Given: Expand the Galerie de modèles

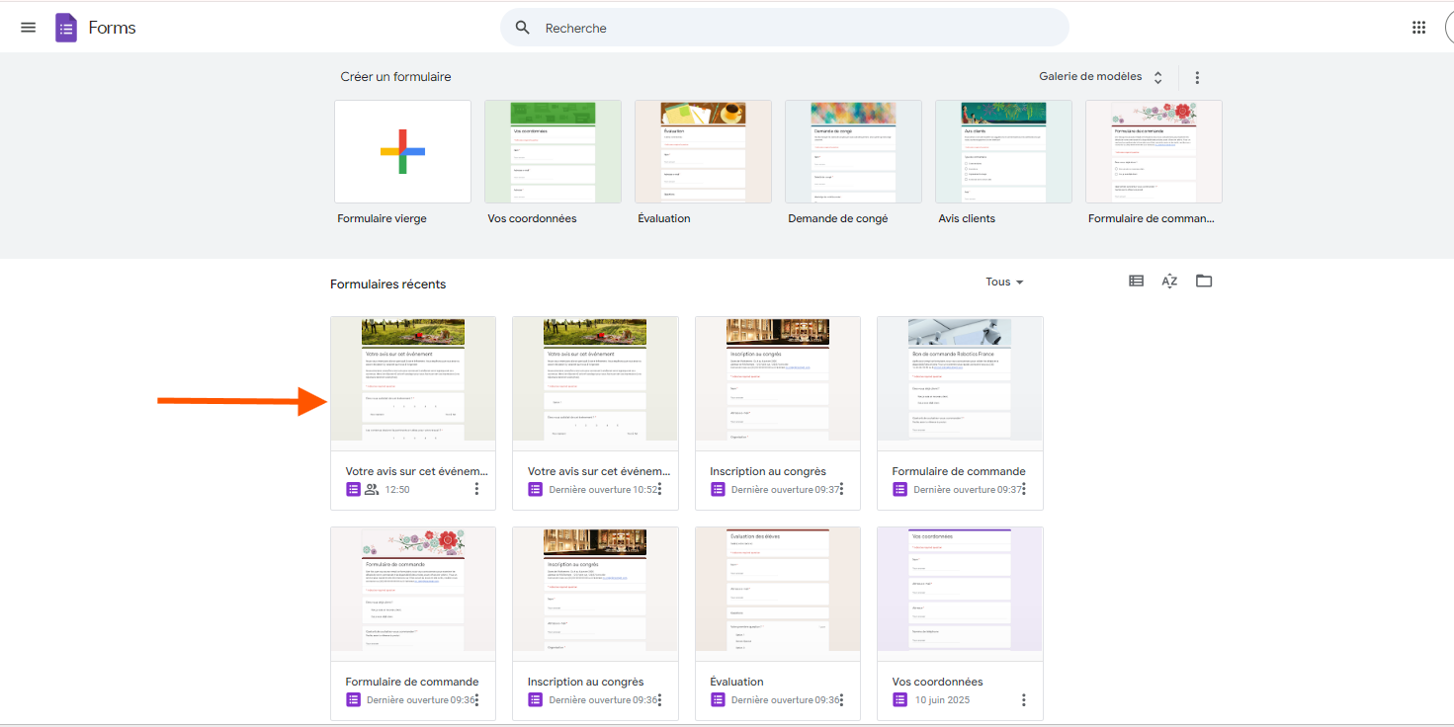Looking at the screenshot, I should coord(1100,77).
